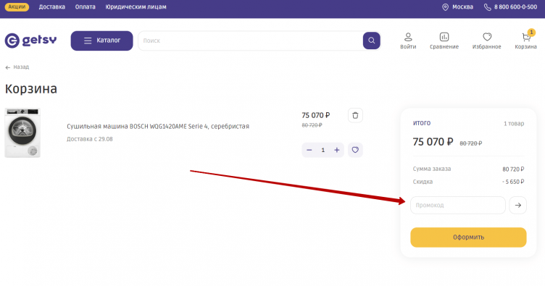Click the Корзина page heading
Screen dimensions: 545x286
pos(31,89)
